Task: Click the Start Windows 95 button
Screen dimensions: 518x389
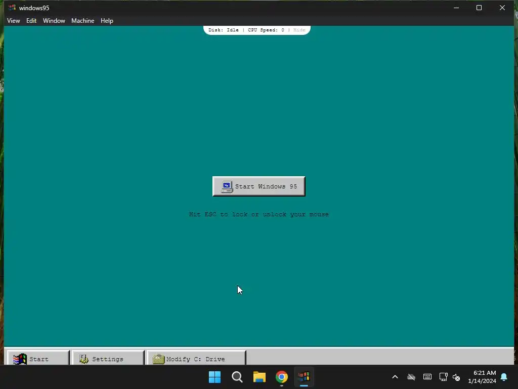Action: [x=258, y=186]
